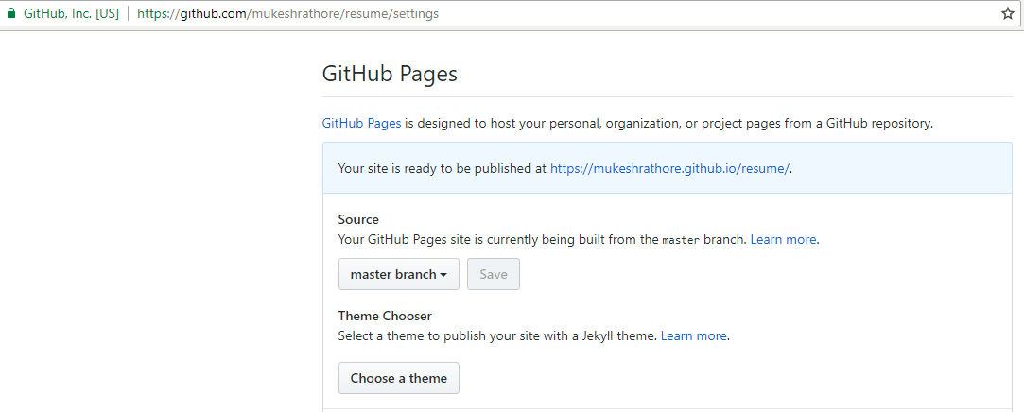Click the monospaced master branch name

(x=681, y=240)
